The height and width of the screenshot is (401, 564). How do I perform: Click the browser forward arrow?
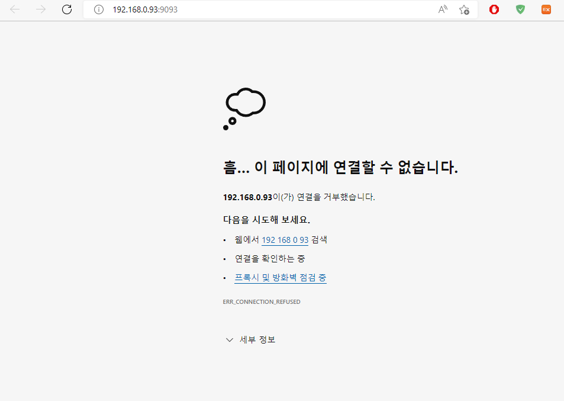(41, 9)
